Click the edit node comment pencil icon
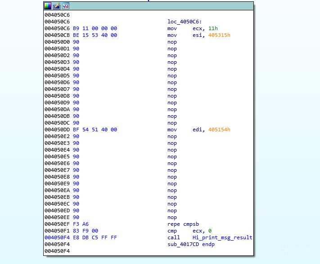The image size is (320, 264). tap(57, 6)
